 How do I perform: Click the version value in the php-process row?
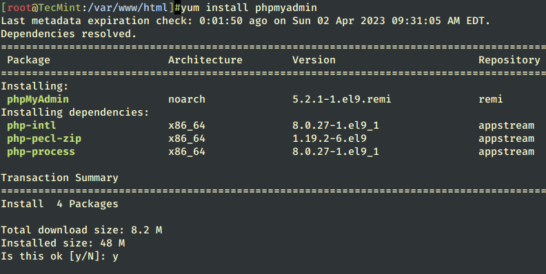336,152
